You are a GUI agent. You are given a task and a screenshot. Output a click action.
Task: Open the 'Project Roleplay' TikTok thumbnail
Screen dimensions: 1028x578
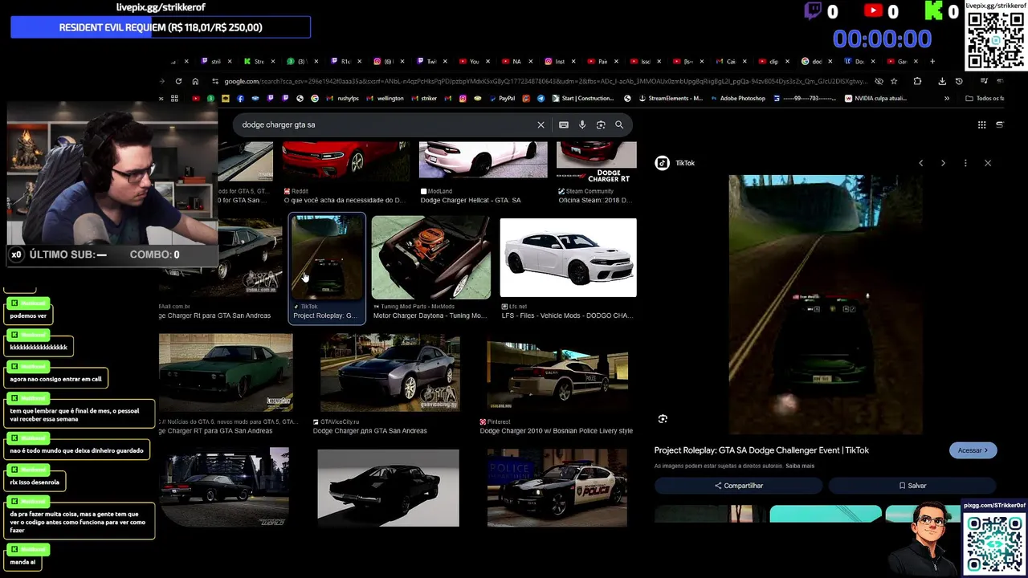pyautogui.click(x=327, y=258)
